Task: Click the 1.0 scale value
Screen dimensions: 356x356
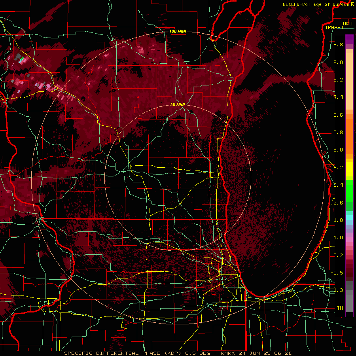Action: coord(338,238)
